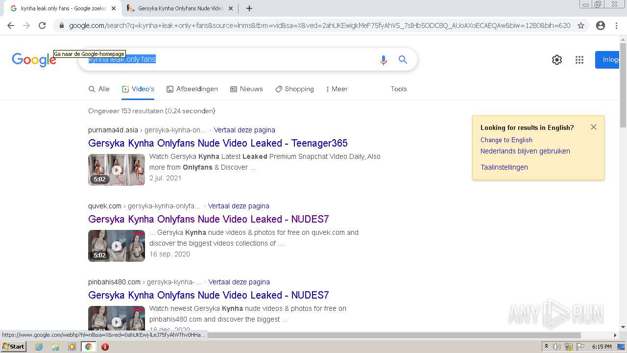
Task: Open Taalinstellingen link
Action: point(504,167)
